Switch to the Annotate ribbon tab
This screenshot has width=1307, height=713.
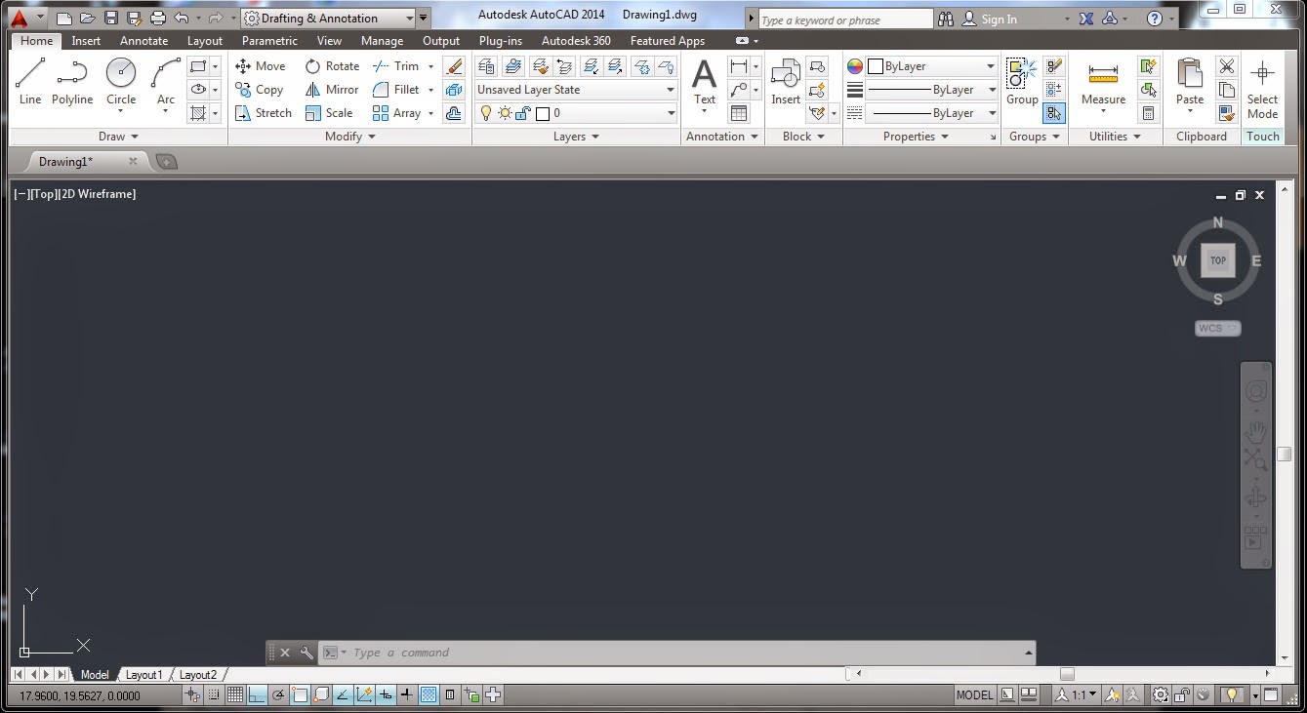point(143,41)
